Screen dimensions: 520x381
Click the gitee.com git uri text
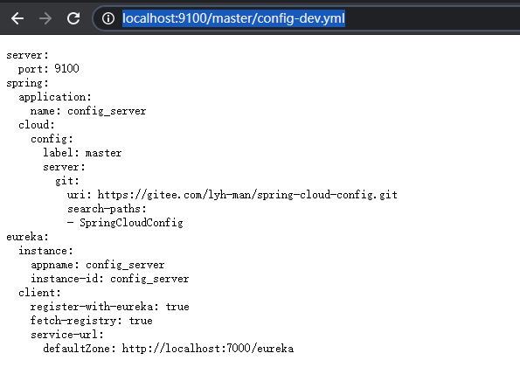coord(247,195)
